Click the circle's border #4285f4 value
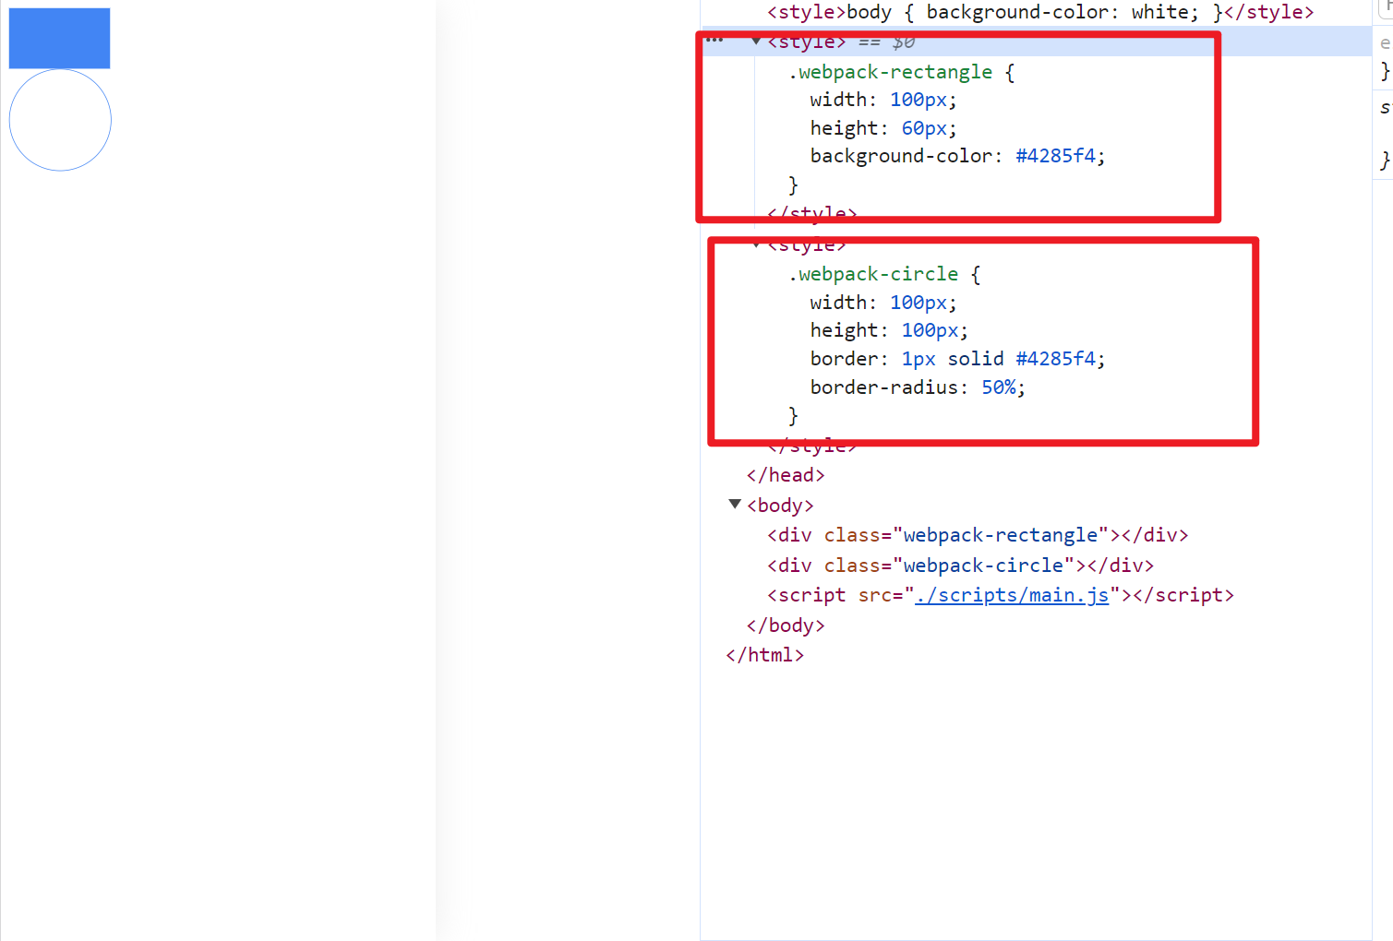This screenshot has height=941, width=1393. (1055, 359)
